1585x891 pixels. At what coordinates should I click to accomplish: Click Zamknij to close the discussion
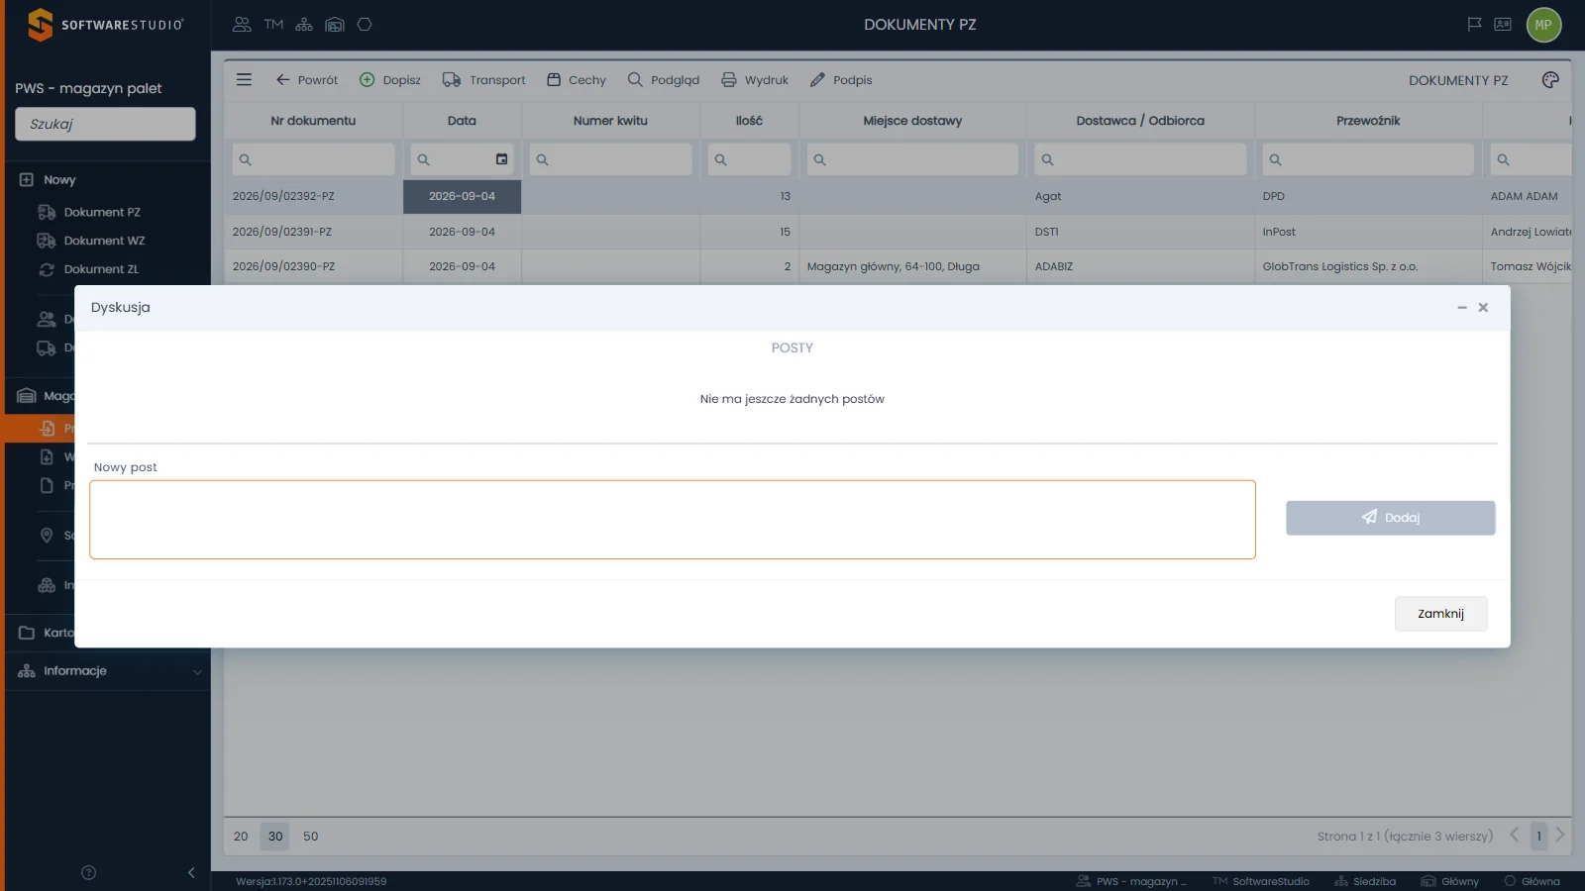1440,614
